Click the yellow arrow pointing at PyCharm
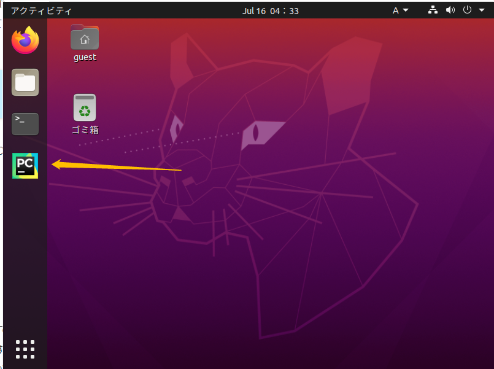Screen dimensions: 494x369 (117, 166)
